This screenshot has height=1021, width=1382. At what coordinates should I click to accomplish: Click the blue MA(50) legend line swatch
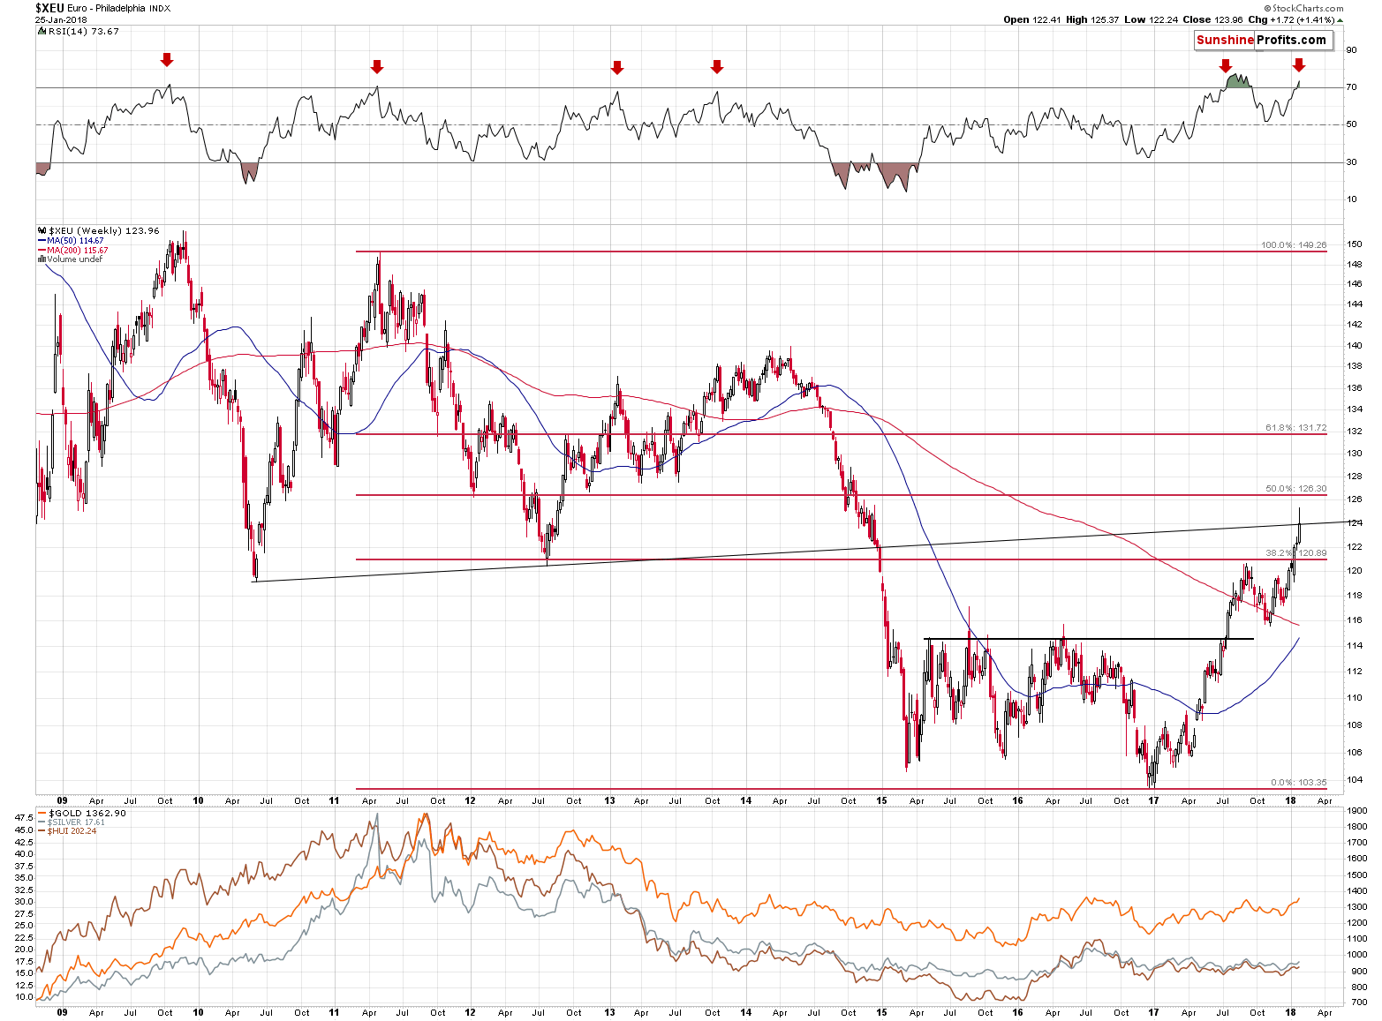pos(42,241)
